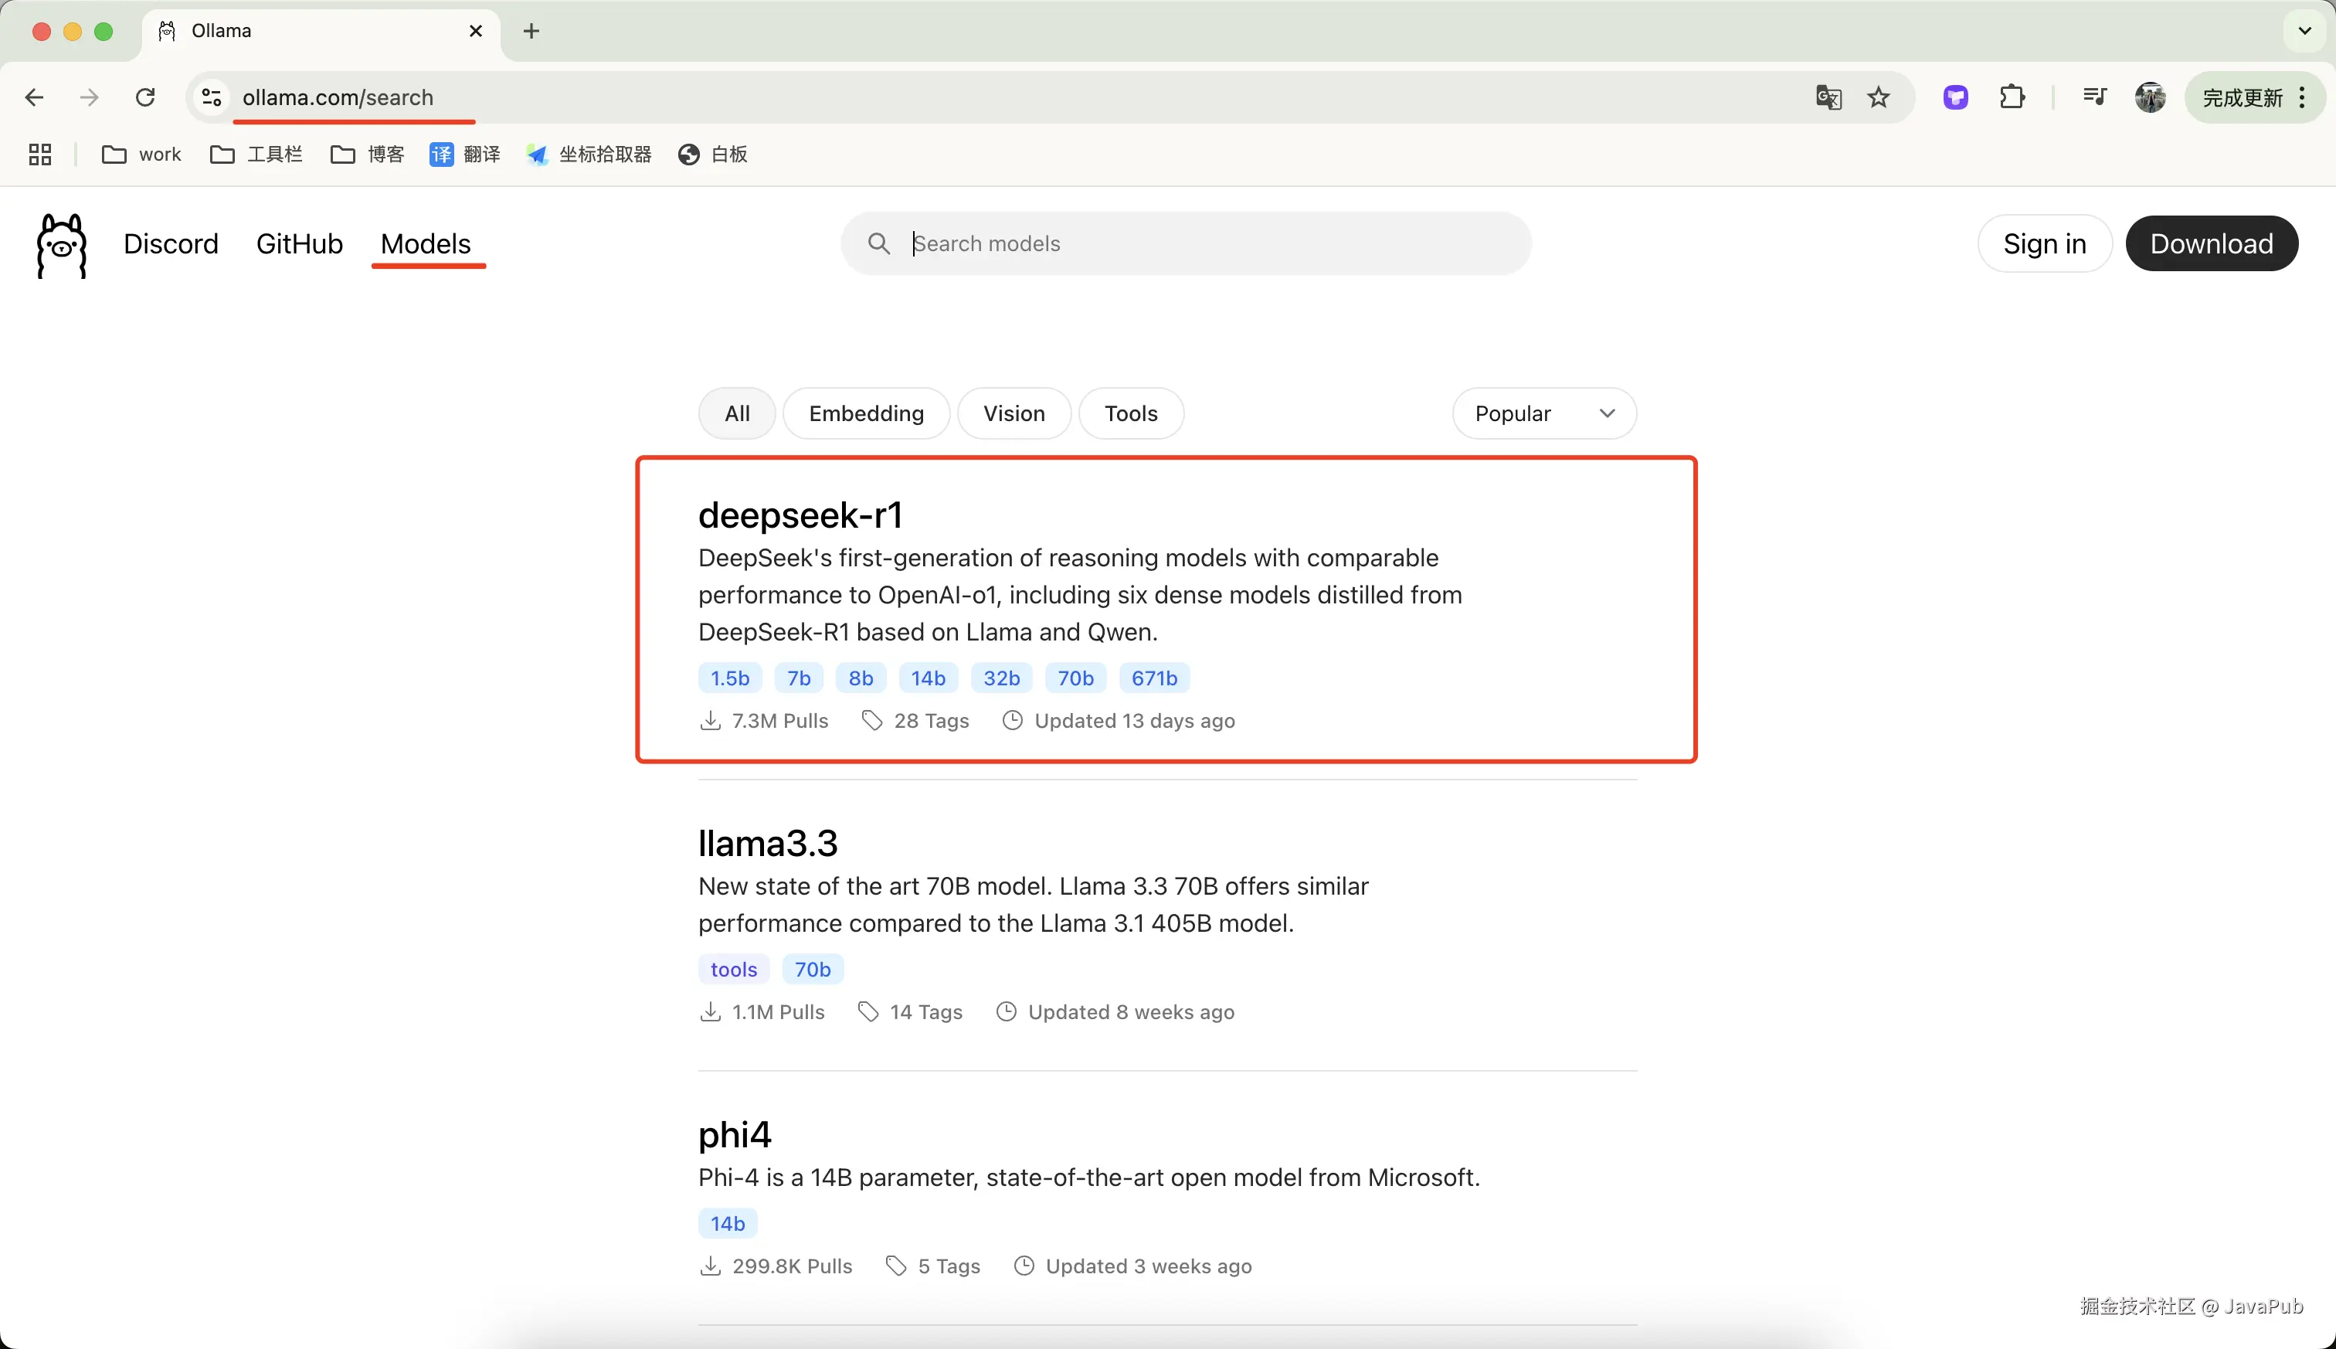Click the Download button
Screen dimensions: 2336x1349
pos(2210,243)
